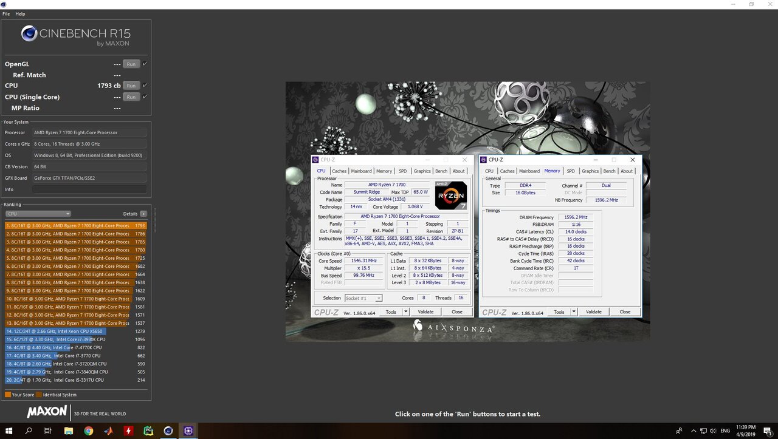The height and width of the screenshot is (439, 778).
Task: Open Graphics tab in left CPU-Z window
Action: point(422,171)
